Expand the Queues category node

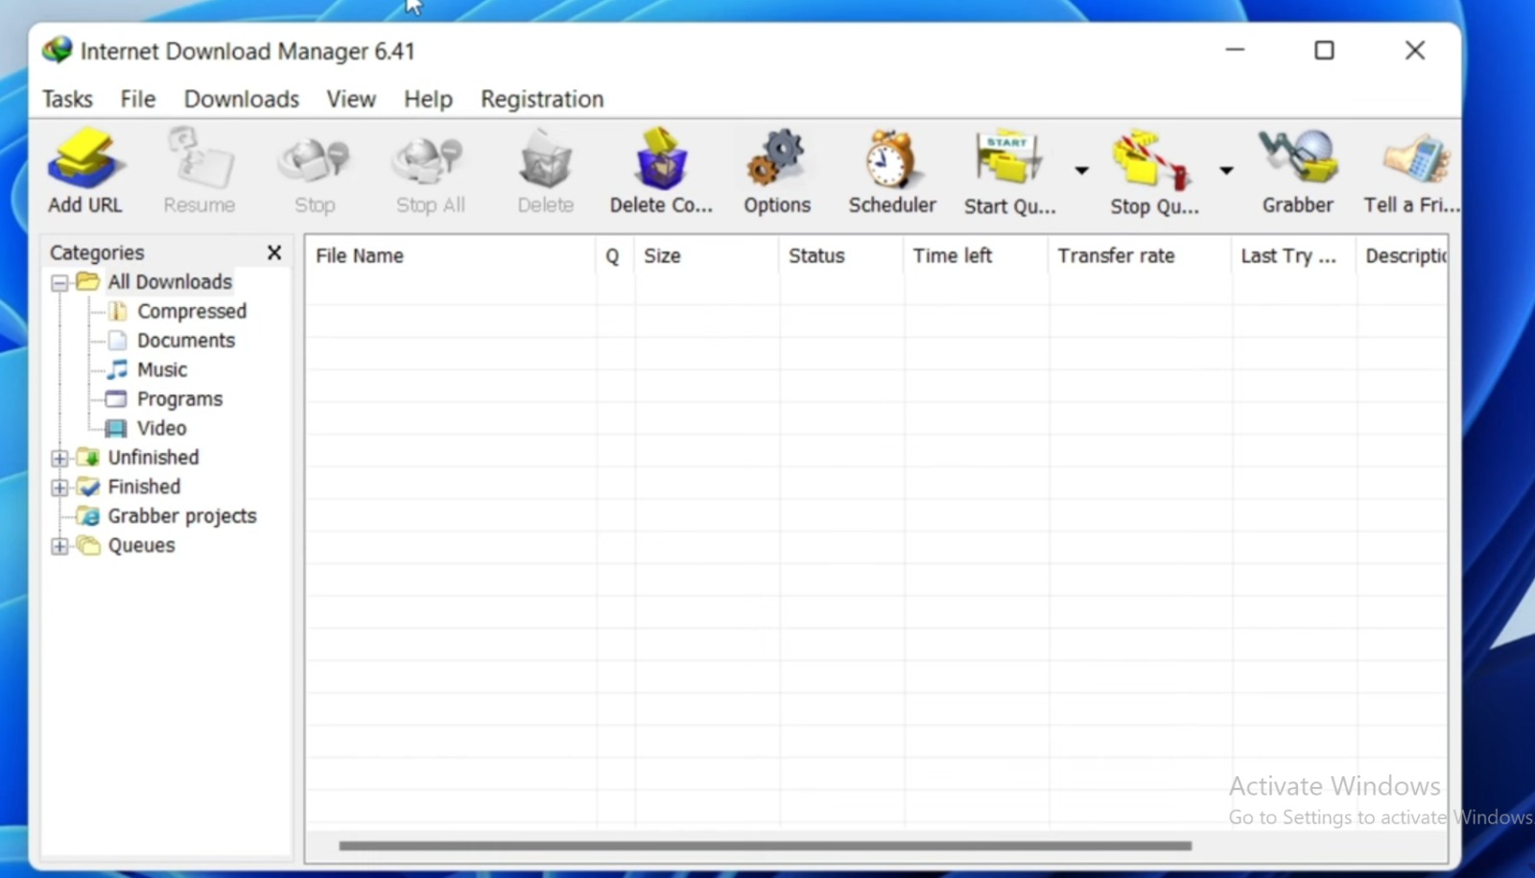coord(59,547)
